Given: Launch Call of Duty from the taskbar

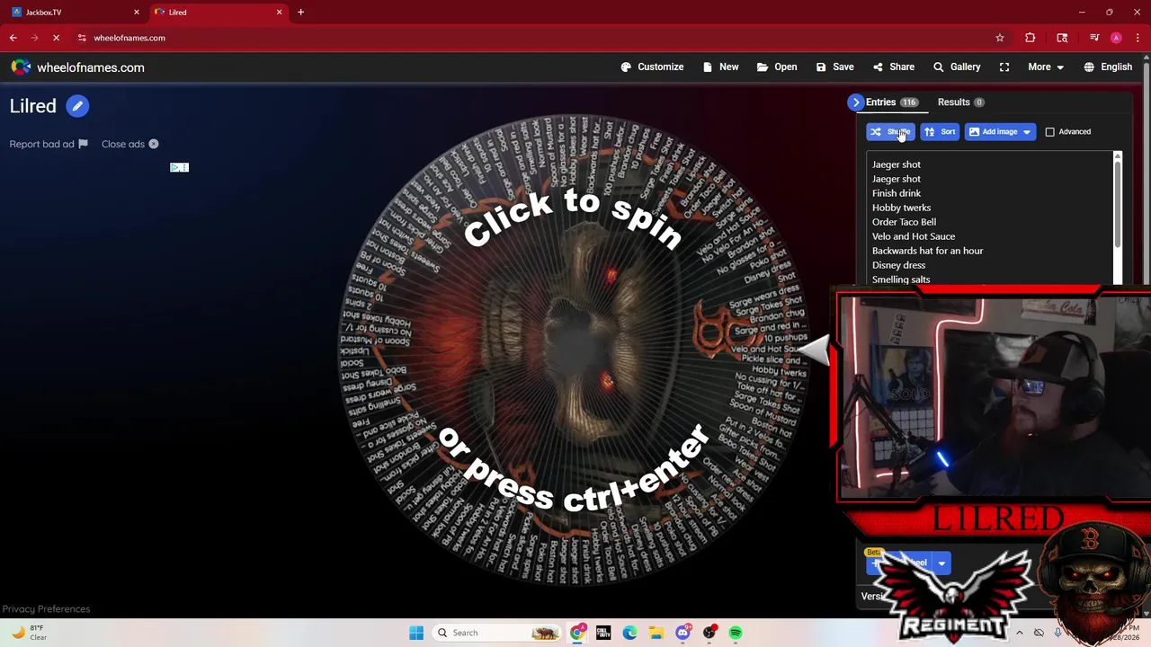Looking at the screenshot, I should [603, 633].
